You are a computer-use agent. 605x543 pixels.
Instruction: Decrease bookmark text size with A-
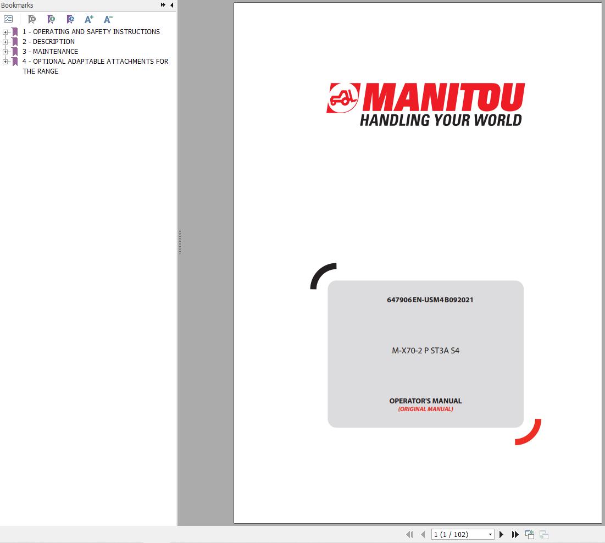click(x=108, y=19)
